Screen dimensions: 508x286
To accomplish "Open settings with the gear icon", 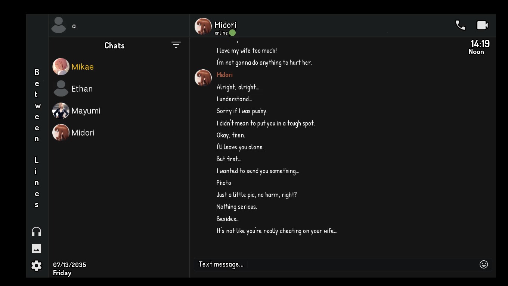I will [36, 266].
